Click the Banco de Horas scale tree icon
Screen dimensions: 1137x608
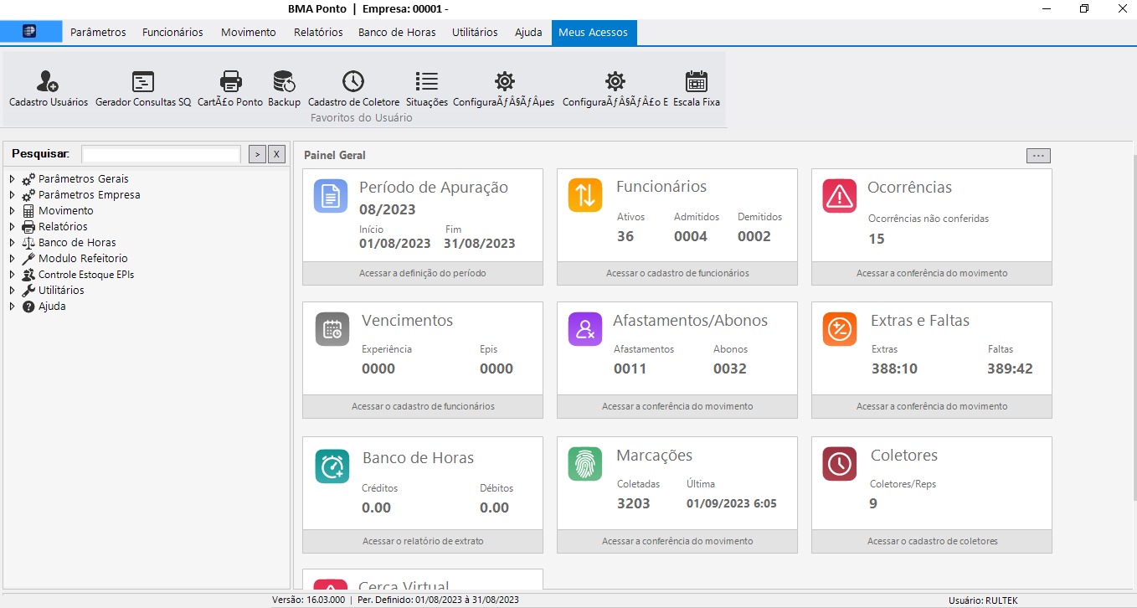pyautogui.click(x=28, y=243)
